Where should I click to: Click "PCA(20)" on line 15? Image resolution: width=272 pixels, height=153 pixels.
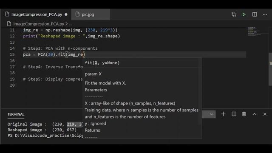pyautogui.click(x=46, y=54)
